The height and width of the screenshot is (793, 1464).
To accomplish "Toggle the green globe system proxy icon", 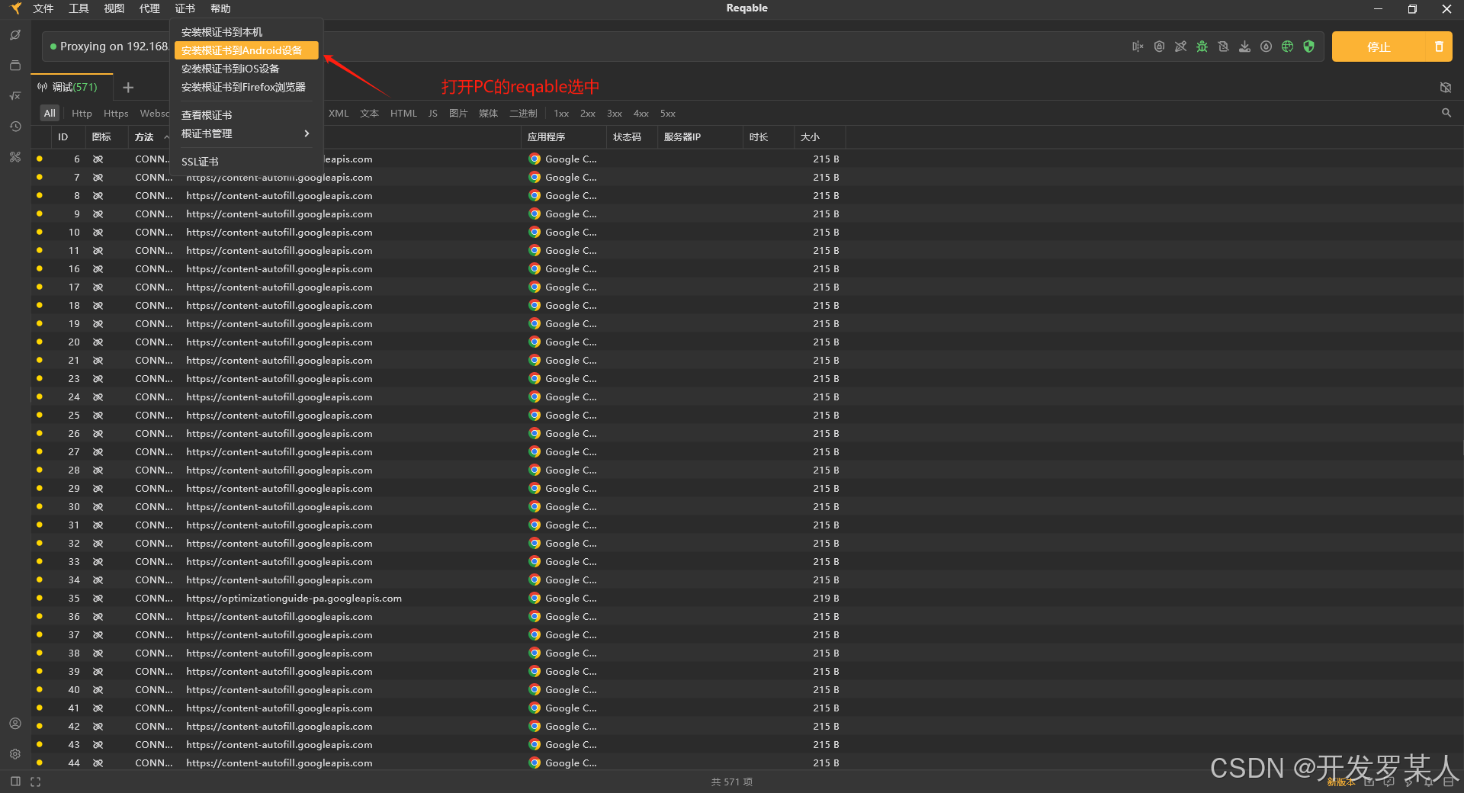I will point(1287,47).
